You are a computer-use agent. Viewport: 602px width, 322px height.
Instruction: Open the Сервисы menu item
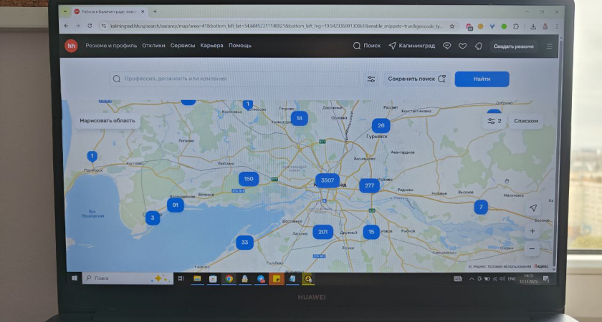click(182, 46)
